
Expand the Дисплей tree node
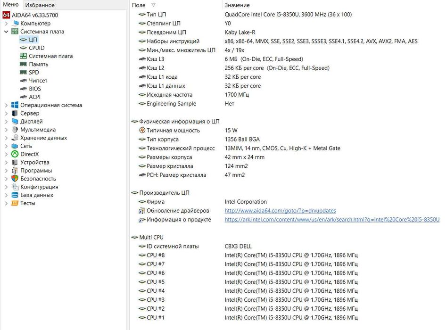point(6,122)
